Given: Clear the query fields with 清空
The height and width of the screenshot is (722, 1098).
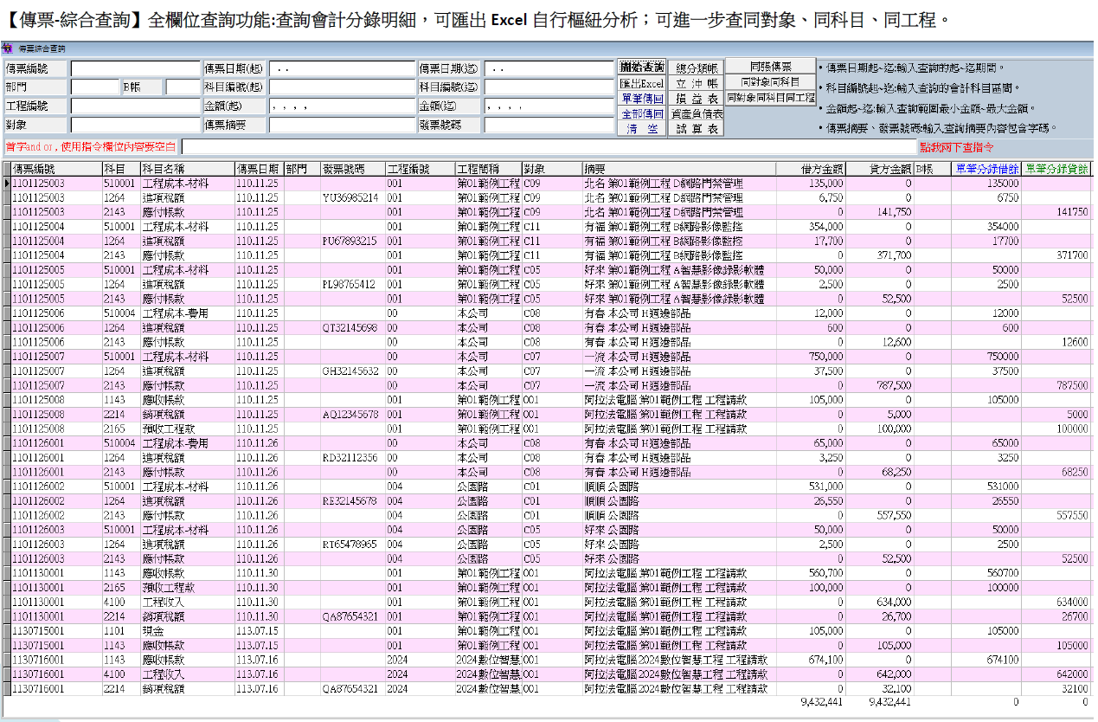Looking at the screenshot, I should coord(642,129).
